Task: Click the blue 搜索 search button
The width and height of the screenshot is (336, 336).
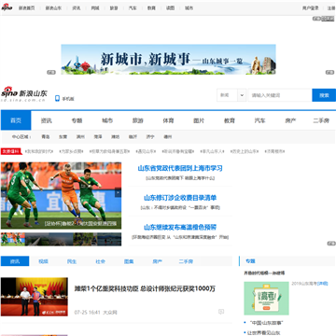Action: click(324, 95)
